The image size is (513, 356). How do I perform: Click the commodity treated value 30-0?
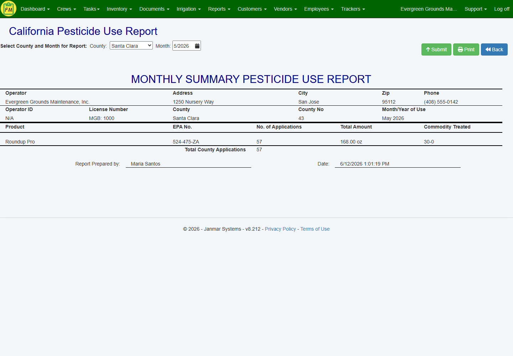pos(429,142)
